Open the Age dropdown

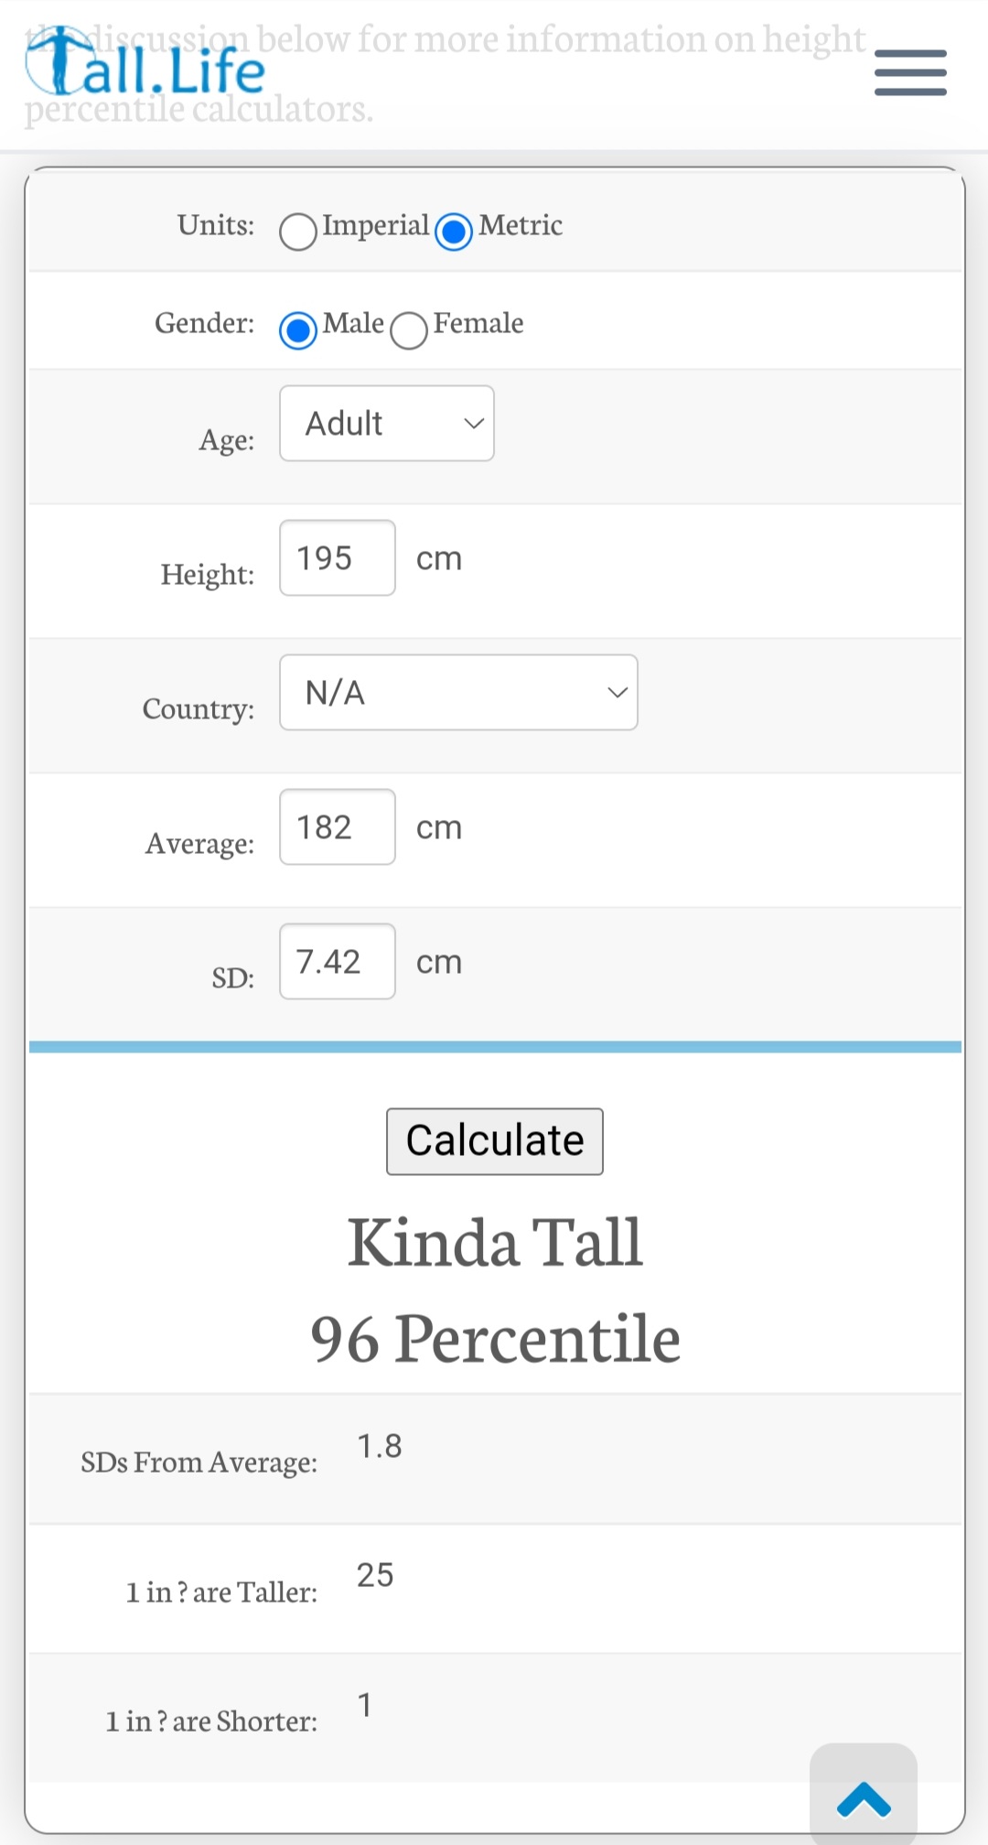[x=387, y=424]
